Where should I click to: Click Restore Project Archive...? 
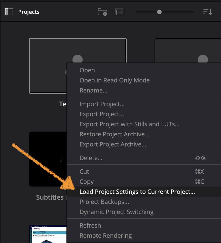click(x=114, y=134)
